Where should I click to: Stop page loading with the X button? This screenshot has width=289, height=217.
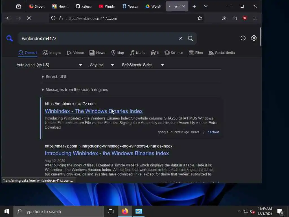coord(29,18)
